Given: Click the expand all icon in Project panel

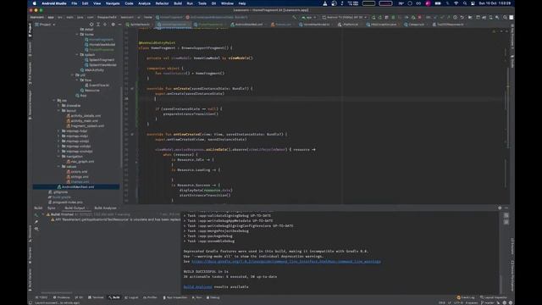Looking at the screenshot, I should [x=98, y=25].
